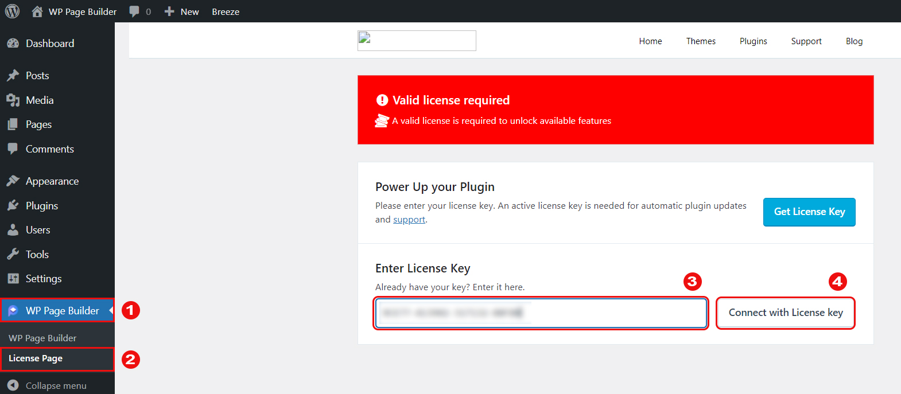Click the Dashboard gauge icon
The height and width of the screenshot is (394, 901).
coord(13,44)
